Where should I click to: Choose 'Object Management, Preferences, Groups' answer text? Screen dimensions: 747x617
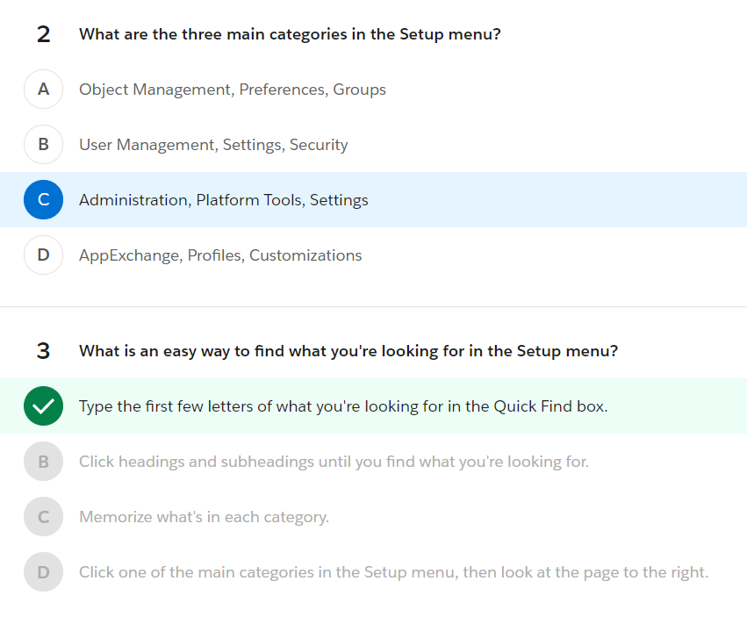click(233, 90)
